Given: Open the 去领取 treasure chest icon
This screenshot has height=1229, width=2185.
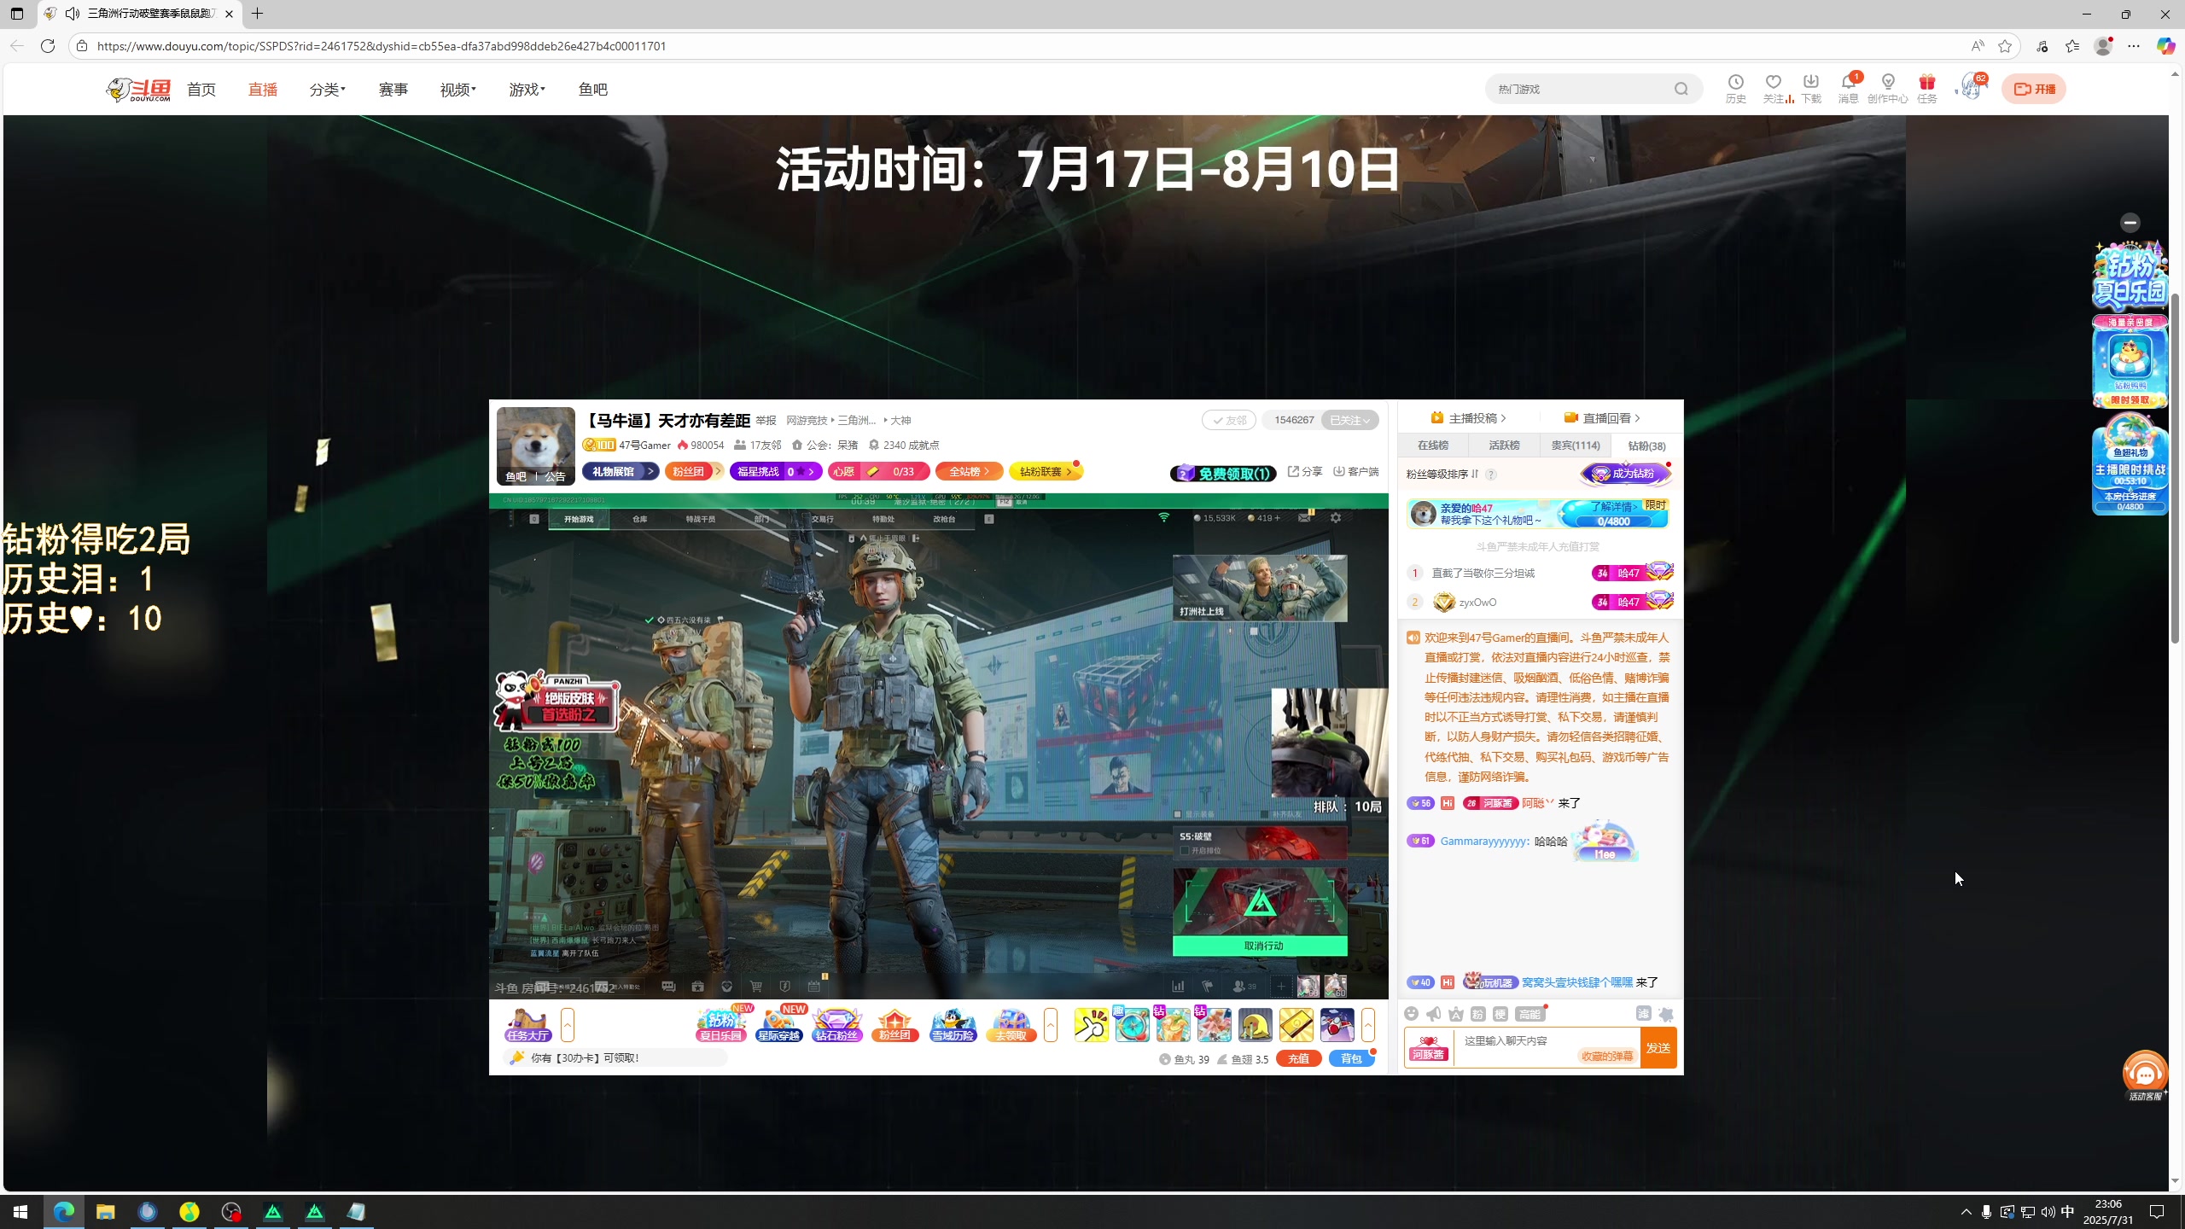Looking at the screenshot, I should (x=1011, y=1024).
